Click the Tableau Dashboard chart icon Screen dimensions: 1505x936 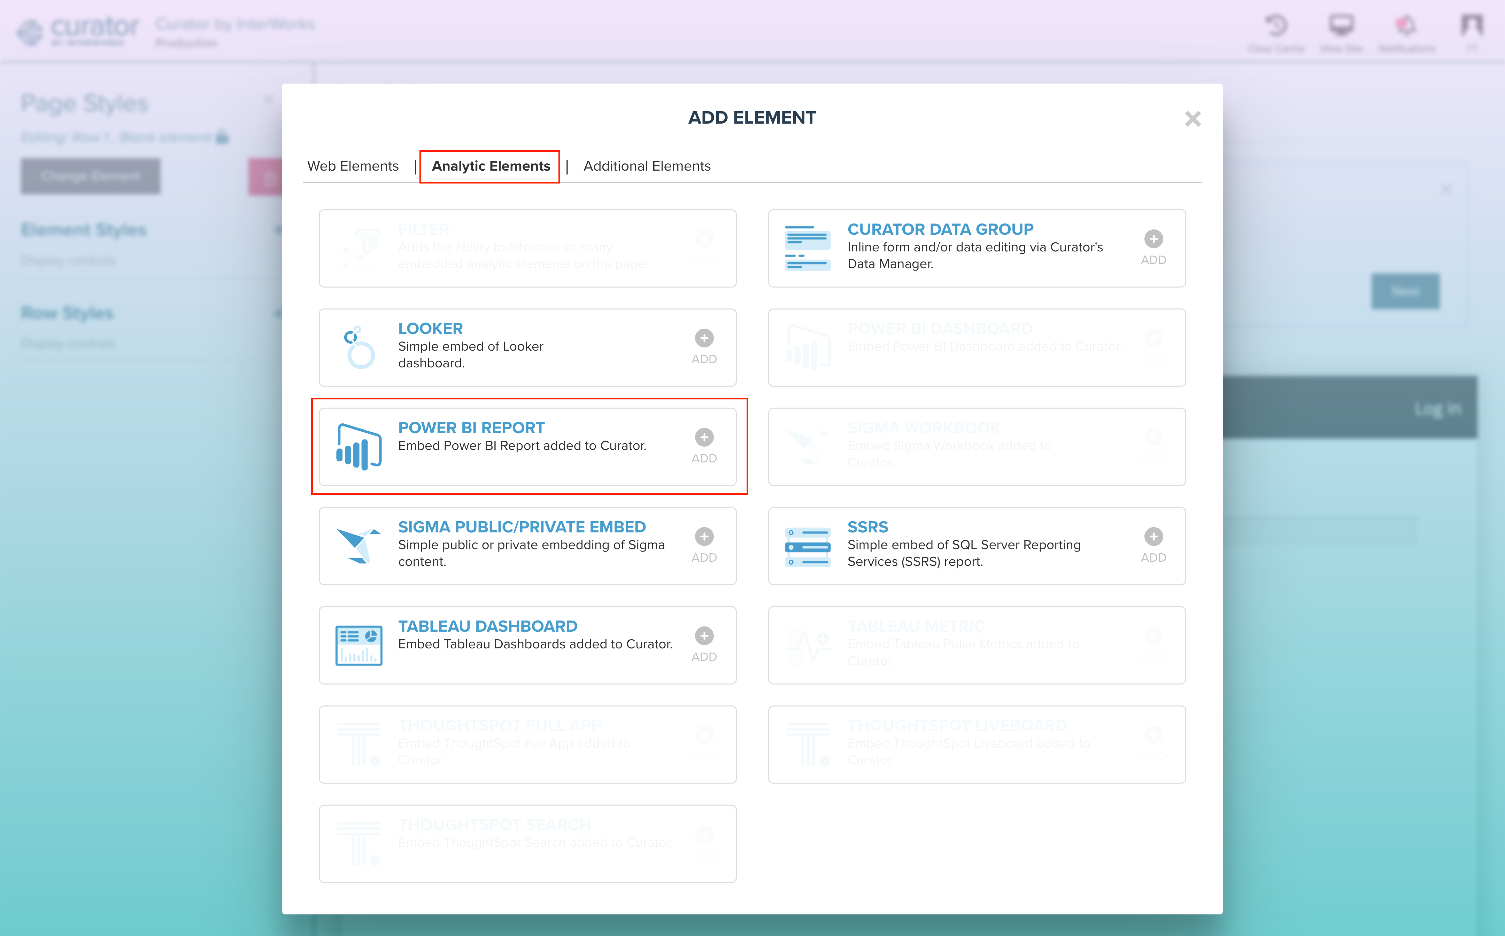click(359, 644)
